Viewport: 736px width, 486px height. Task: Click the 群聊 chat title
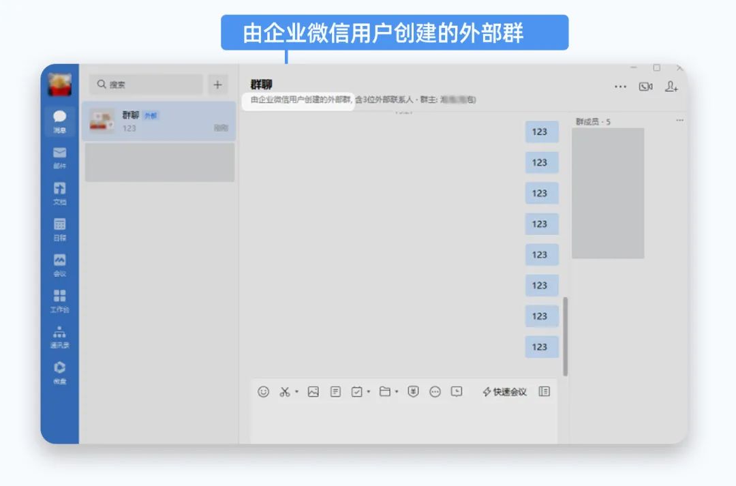261,85
